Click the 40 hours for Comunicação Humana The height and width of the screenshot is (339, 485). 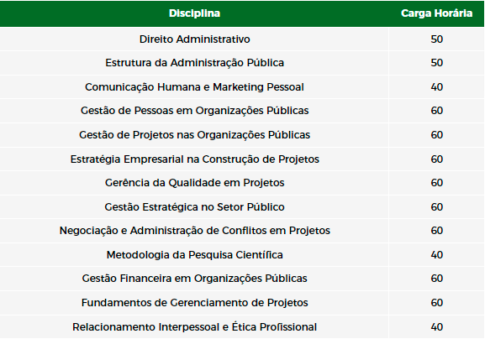(x=437, y=87)
